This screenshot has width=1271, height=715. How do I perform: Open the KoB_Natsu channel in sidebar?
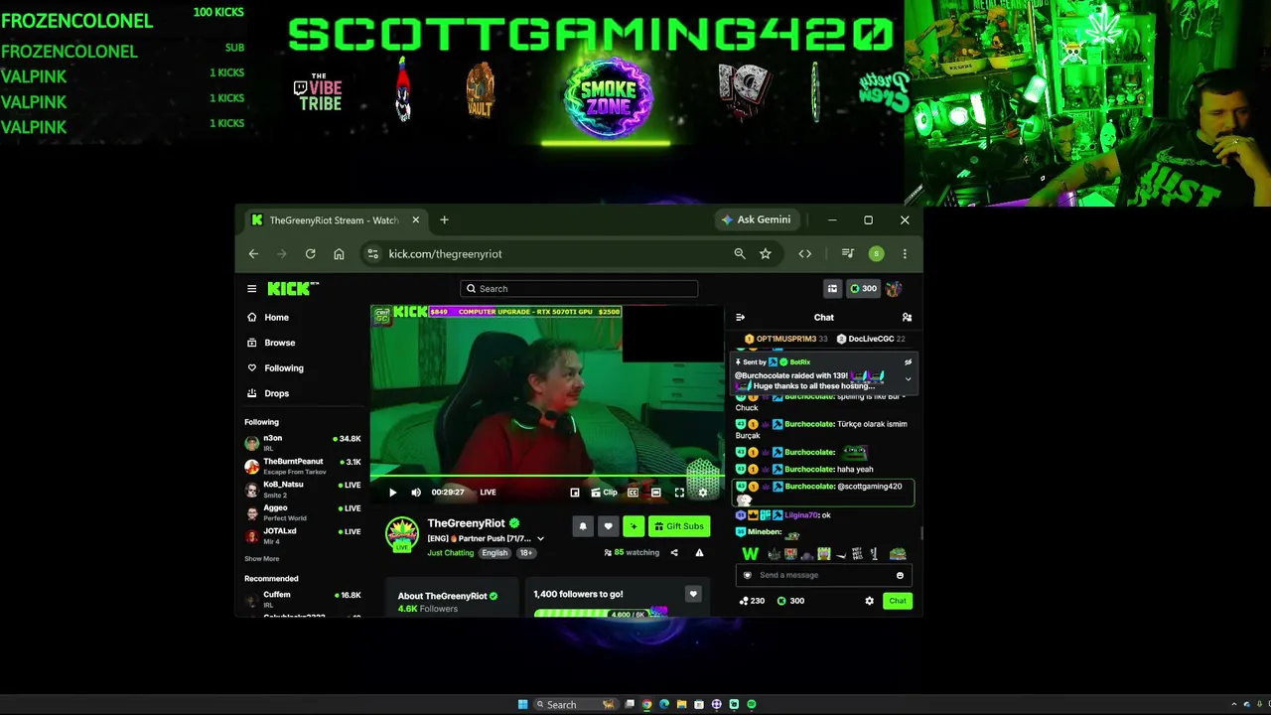coord(302,489)
